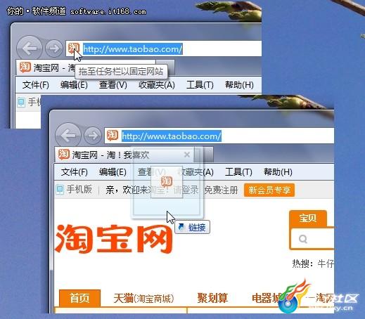Click the back arrow in the lower browser

click(x=68, y=136)
